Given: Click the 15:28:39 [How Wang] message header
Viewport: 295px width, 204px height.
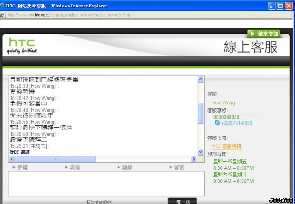Looking at the screenshot, I should (34, 86).
